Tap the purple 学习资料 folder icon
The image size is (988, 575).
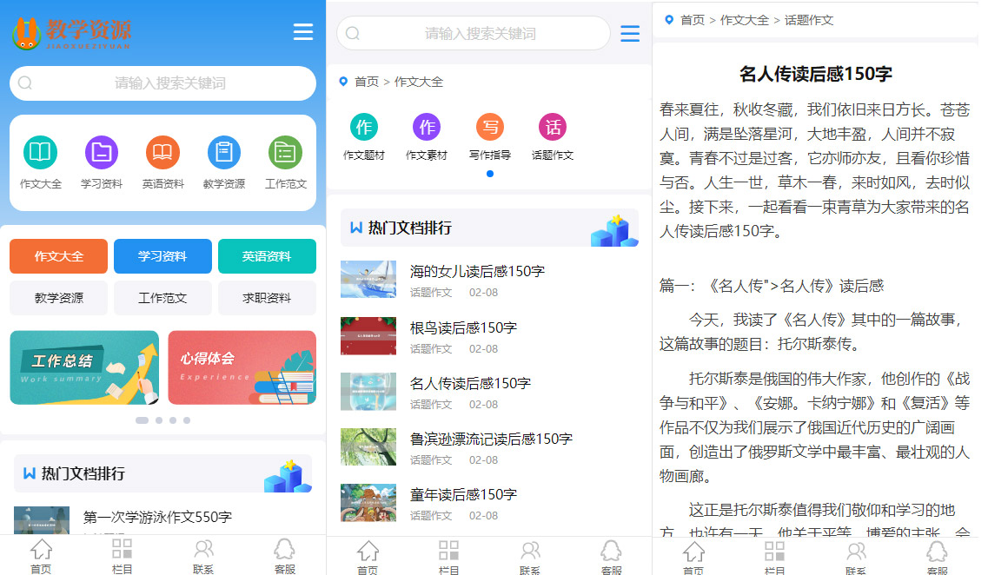102,153
